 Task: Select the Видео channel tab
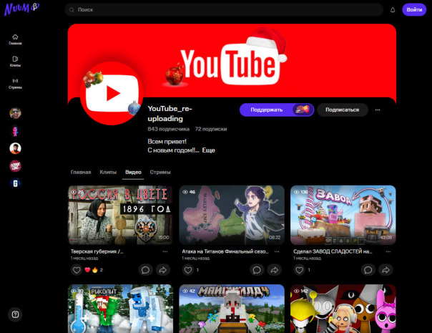pos(133,172)
